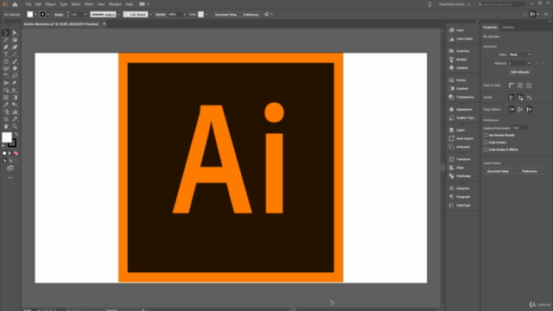Switch to the Libraries tab
Screen dimensions: 553x311
click(x=508, y=28)
